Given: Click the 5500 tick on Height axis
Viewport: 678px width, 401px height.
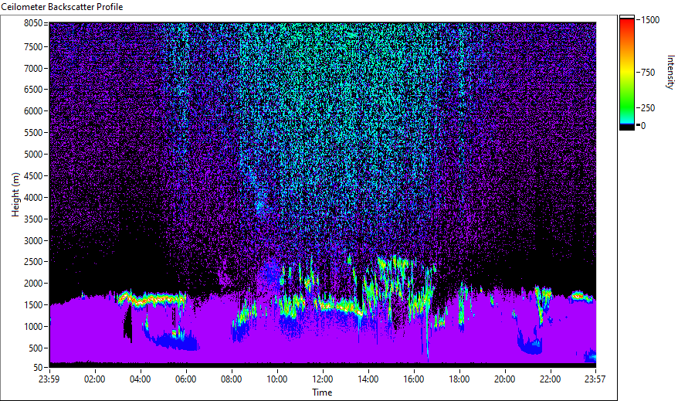Looking at the screenshot, I should [x=33, y=133].
